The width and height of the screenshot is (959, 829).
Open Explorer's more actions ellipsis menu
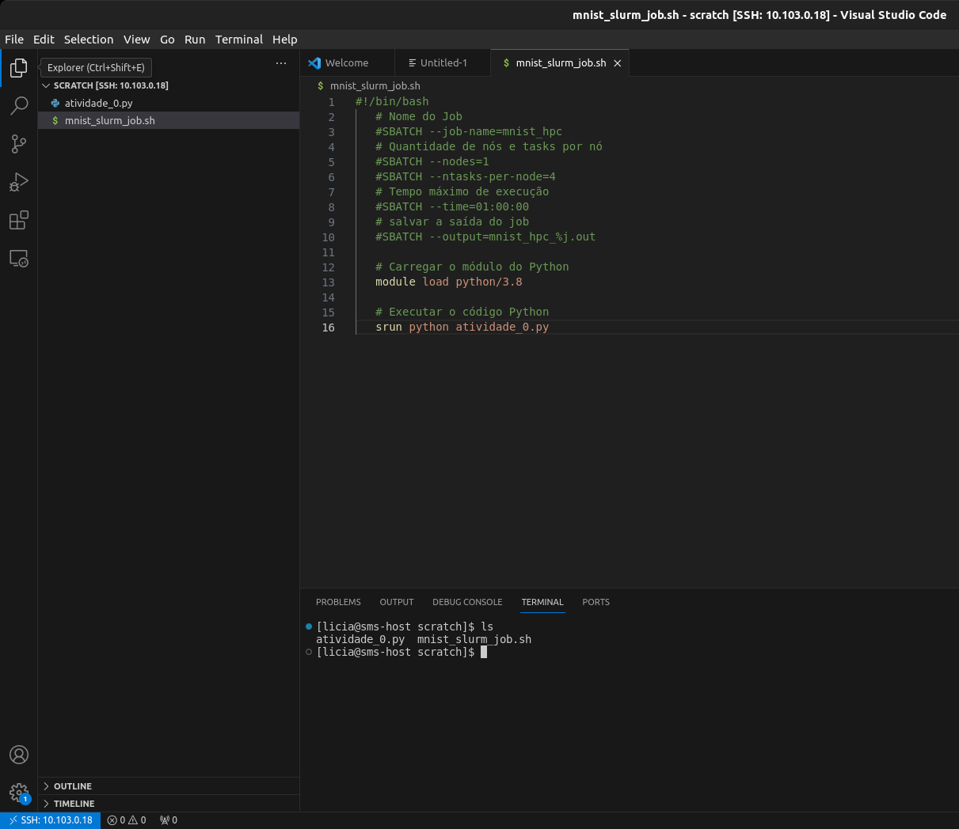pos(281,63)
